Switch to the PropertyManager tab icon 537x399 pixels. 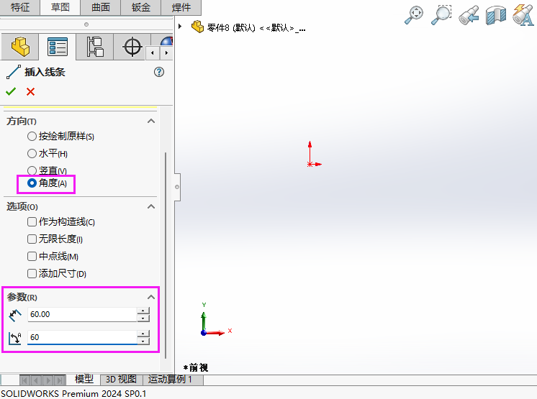pos(58,47)
